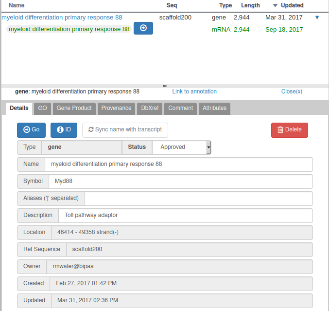Image resolution: width=329 pixels, height=311 pixels.
Task: Edit the Symbol field containing Myd88
Action: 180,182
